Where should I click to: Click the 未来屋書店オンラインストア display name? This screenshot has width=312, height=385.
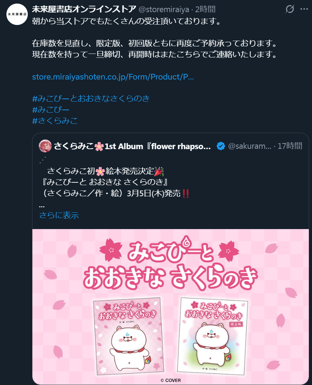[x=84, y=9]
